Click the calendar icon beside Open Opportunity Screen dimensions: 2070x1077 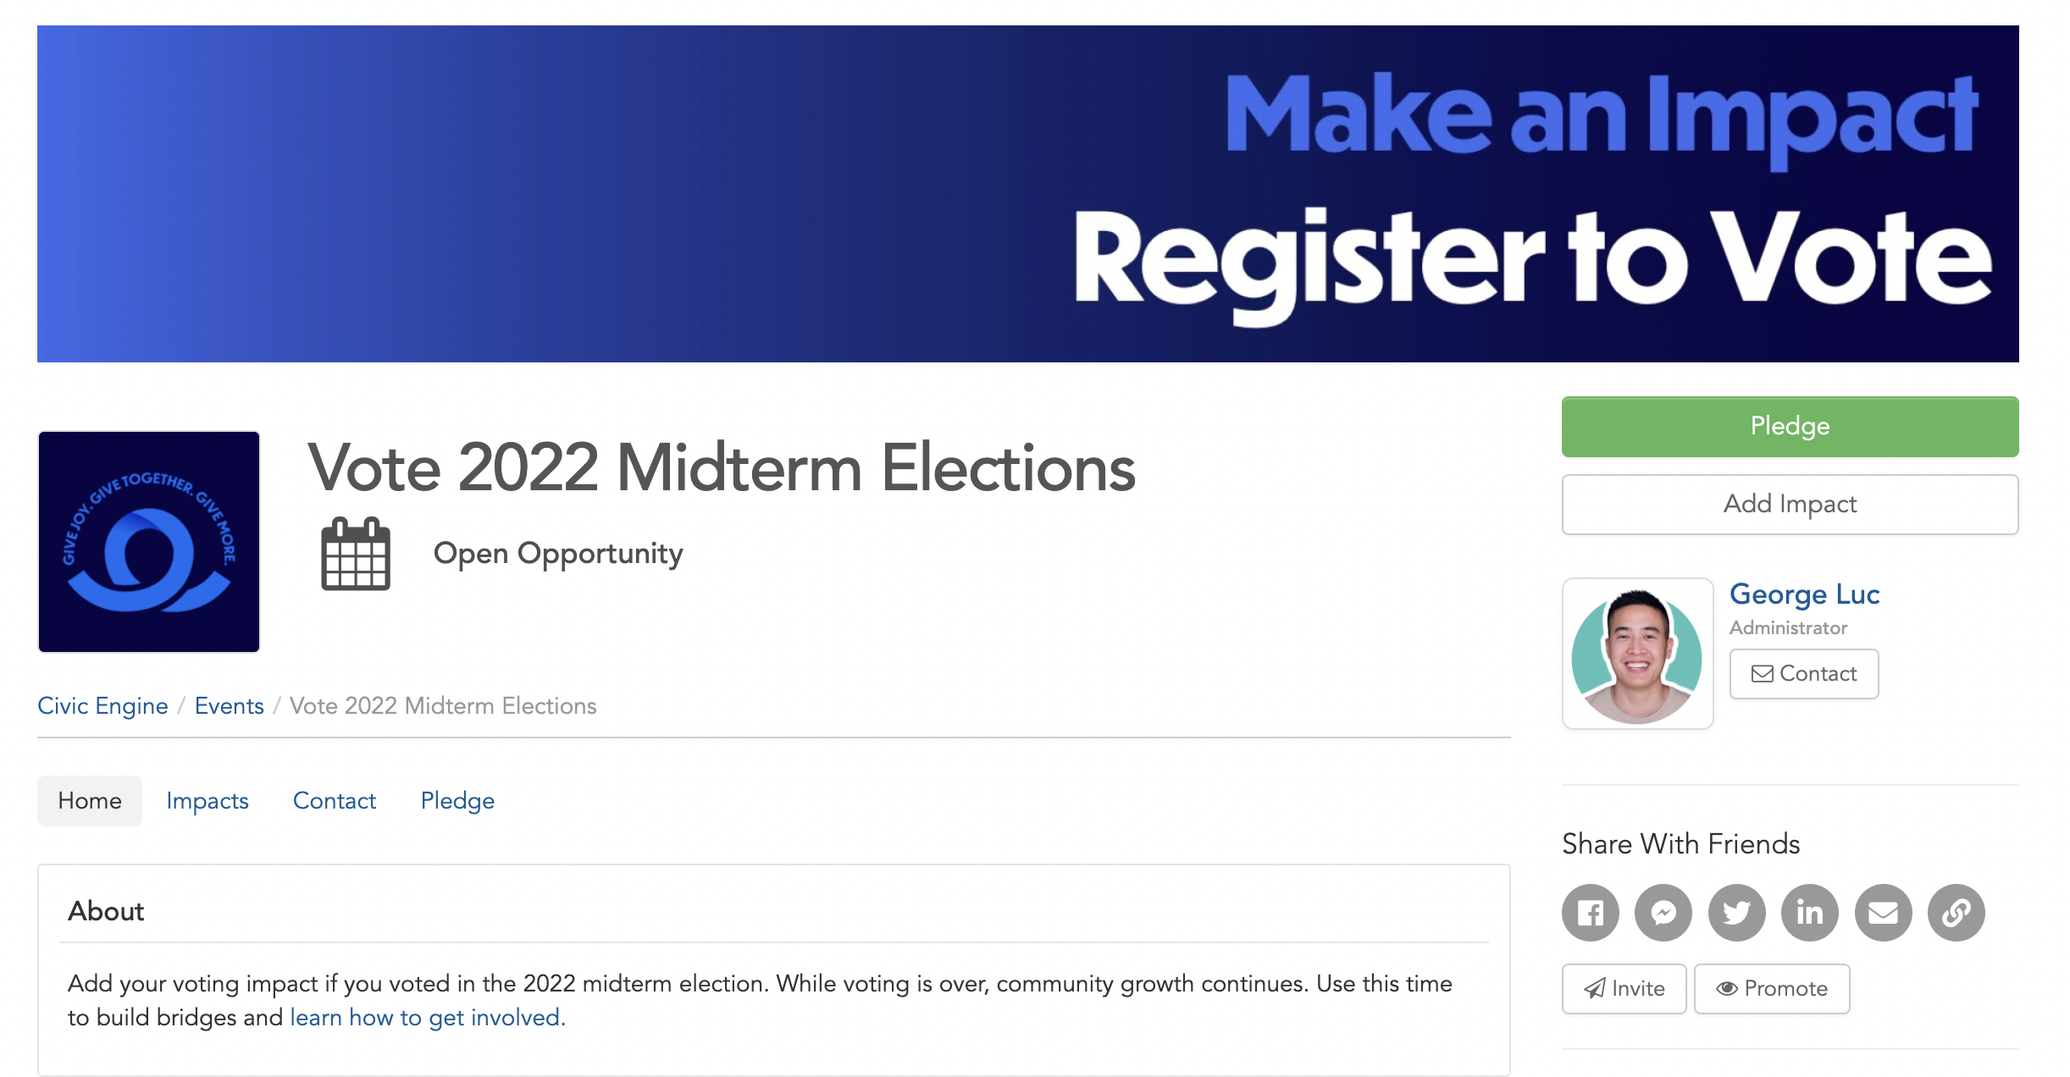point(356,554)
